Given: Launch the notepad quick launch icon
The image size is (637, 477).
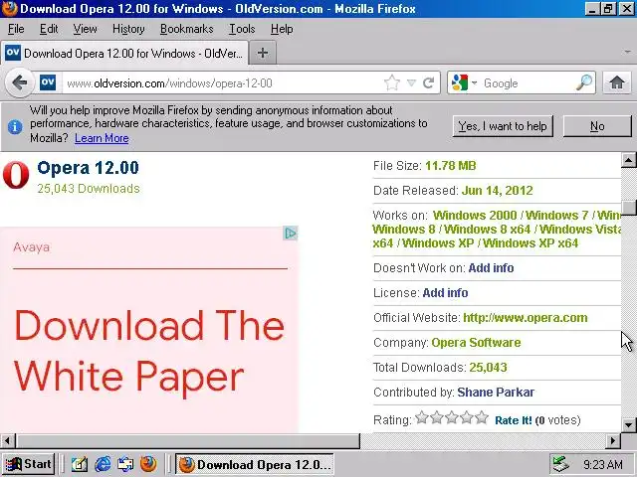Looking at the screenshot, I should [x=80, y=464].
